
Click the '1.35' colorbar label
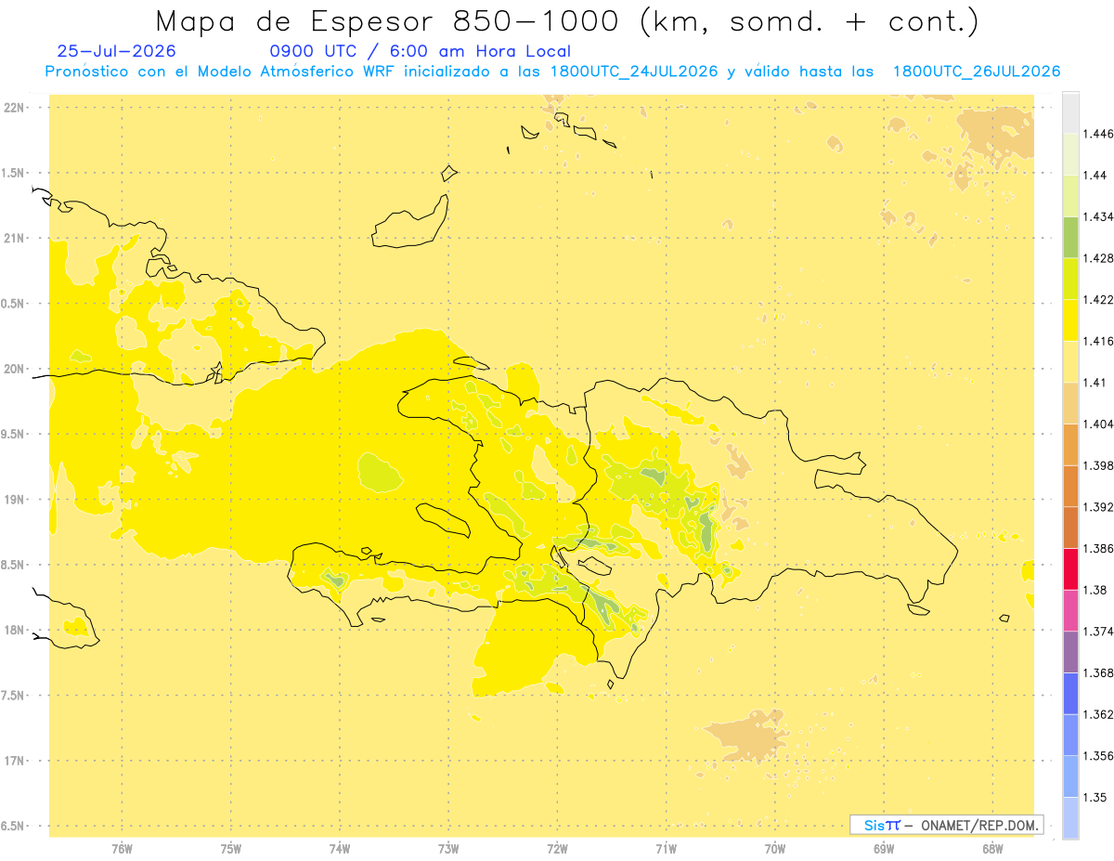pyautogui.click(x=1095, y=797)
